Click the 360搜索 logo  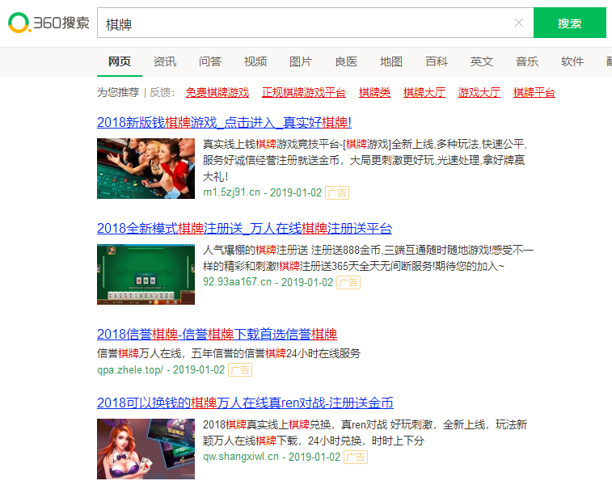pyautogui.click(x=49, y=23)
